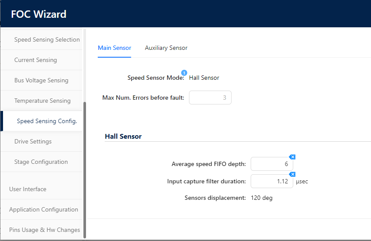Image resolution: width=371 pixels, height=241 pixels.
Task: Reset the Input capture filter duration value
Action: 293,174
